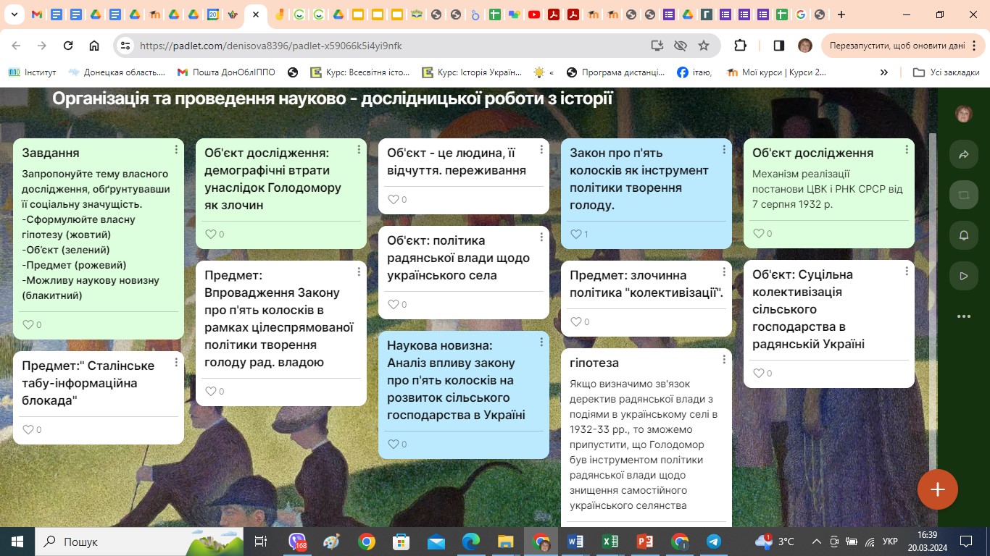
Task: Open Padlet notifications bell
Action: tap(964, 235)
